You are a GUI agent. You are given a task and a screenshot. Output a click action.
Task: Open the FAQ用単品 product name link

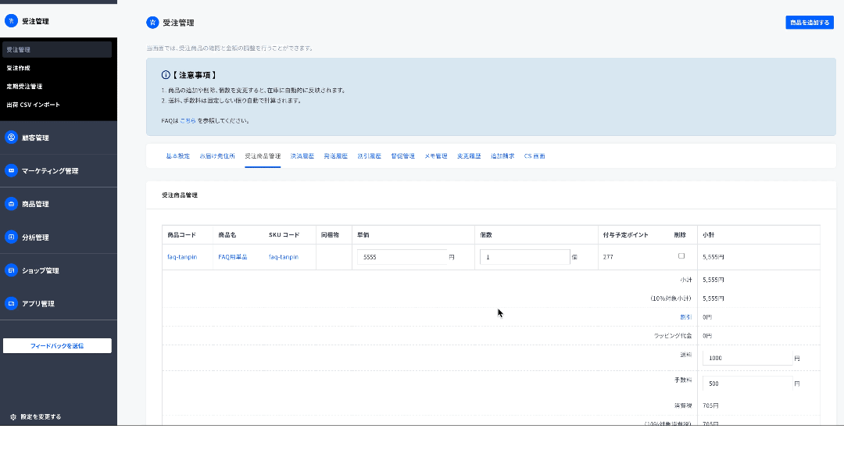[x=233, y=257]
